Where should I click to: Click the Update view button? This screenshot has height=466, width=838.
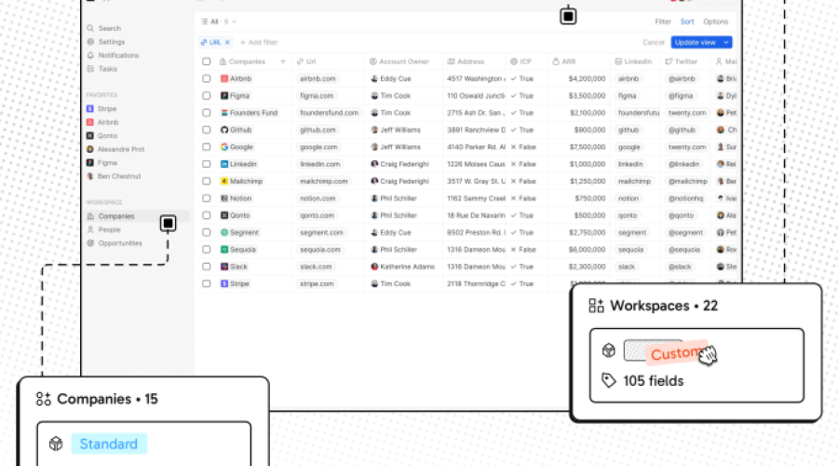(696, 42)
